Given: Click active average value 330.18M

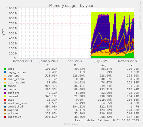Looking at the screenshot, I should pyautogui.click(x=106, y=114).
